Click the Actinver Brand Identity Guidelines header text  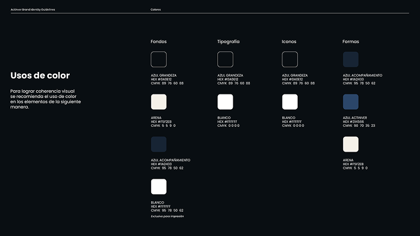click(32, 10)
